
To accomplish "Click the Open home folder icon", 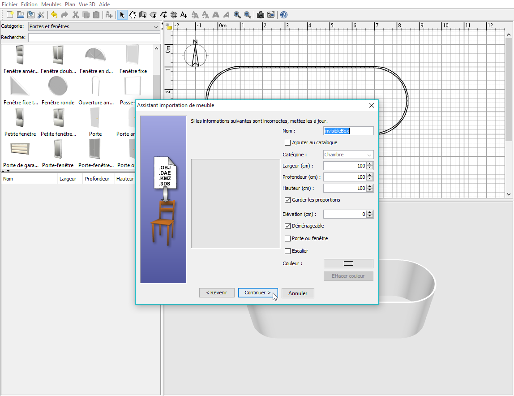I will point(21,15).
